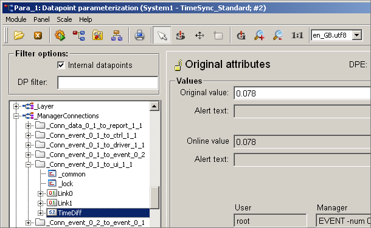Click the Manager field showing EVENT -num
The height and width of the screenshot is (228, 371).
click(343, 221)
